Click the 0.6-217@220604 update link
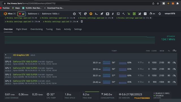Screen dimensions: 181x102 click(142, 98)
